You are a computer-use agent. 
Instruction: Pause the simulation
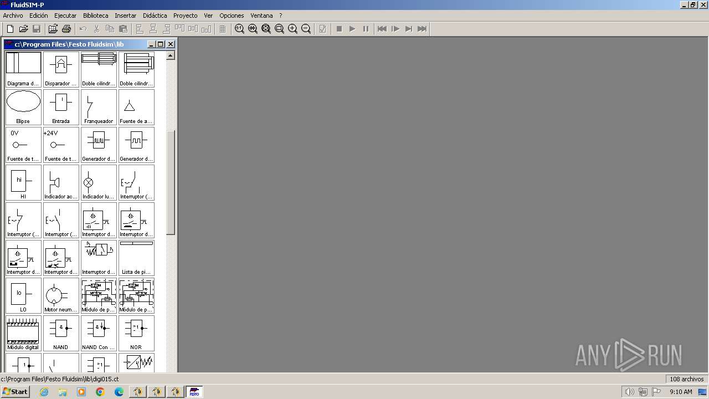[366, 29]
